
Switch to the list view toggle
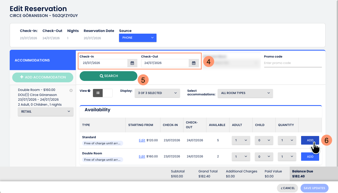[x=98, y=93]
